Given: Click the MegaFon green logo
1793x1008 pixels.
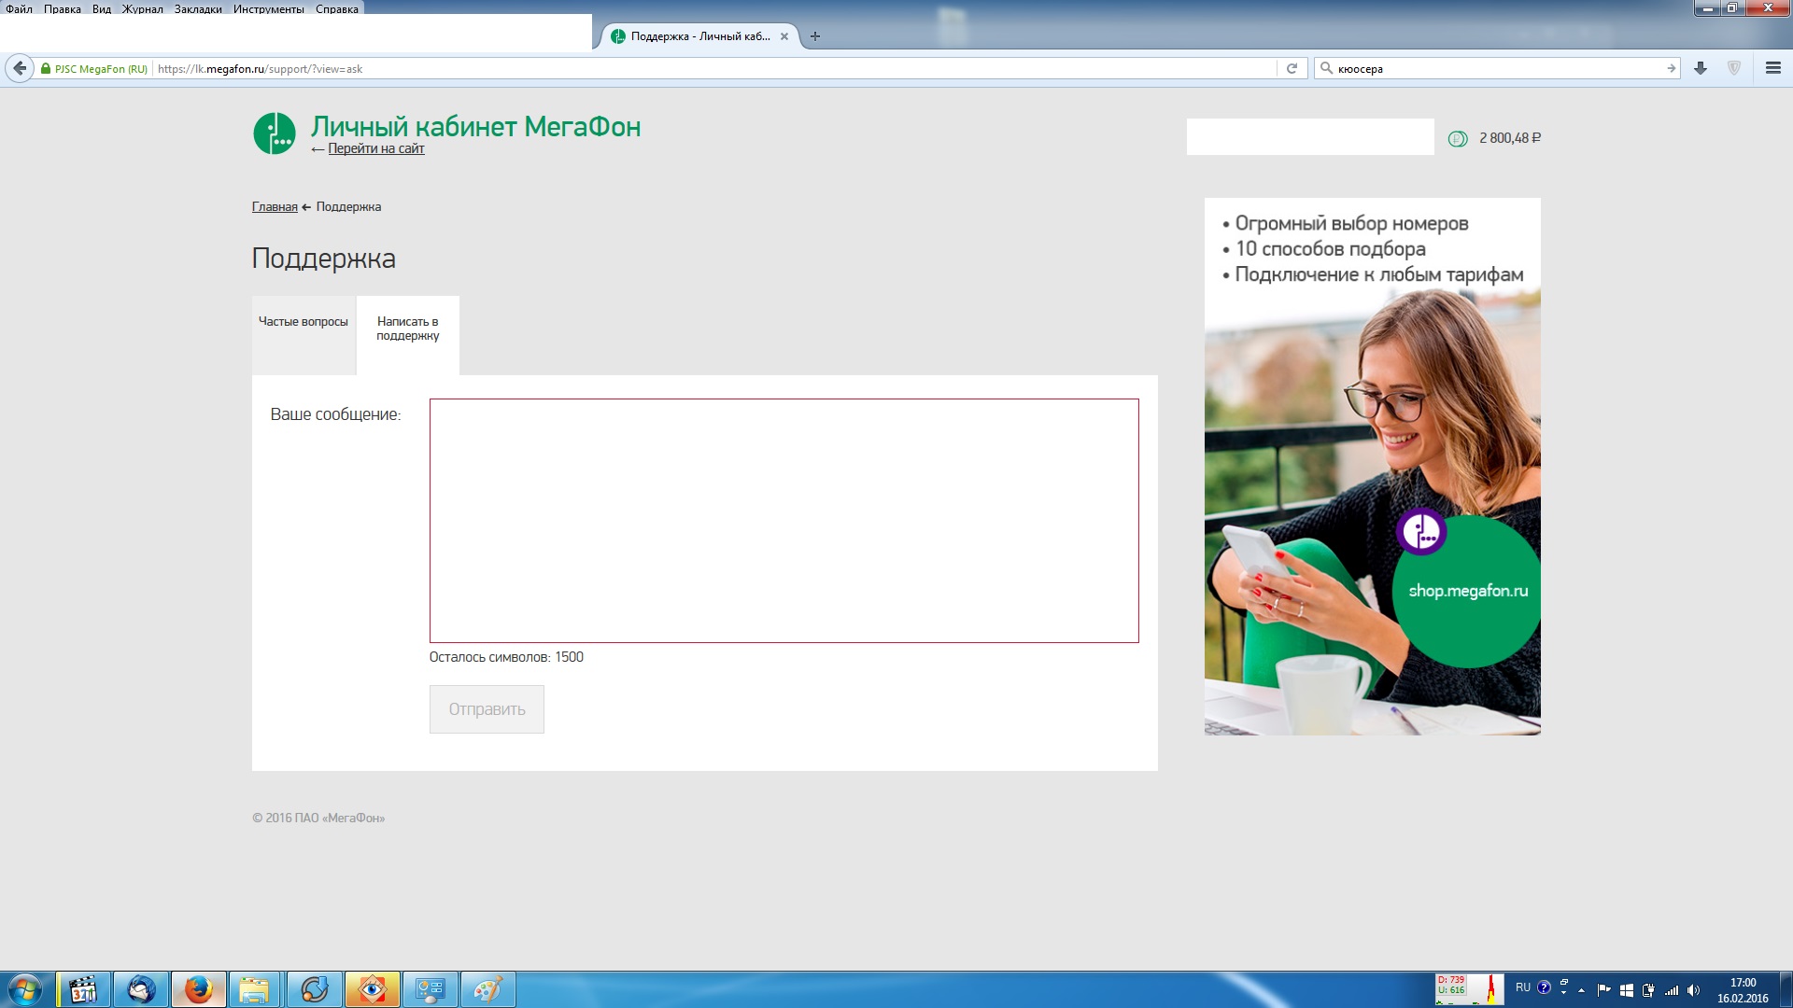Looking at the screenshot, I should (275, 133).
